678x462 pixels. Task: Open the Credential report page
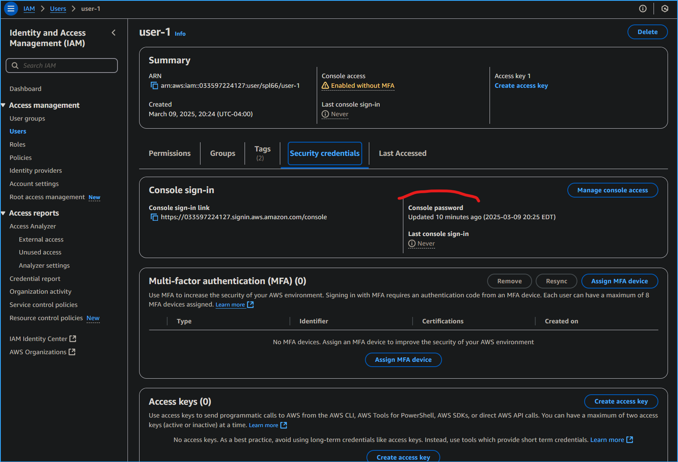tap(35, 278)
